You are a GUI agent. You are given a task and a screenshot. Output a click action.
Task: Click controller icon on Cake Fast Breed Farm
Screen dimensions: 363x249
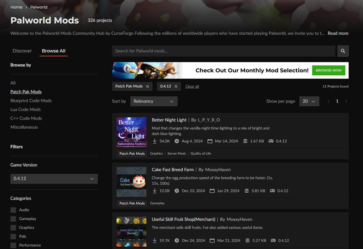point(272,191)
